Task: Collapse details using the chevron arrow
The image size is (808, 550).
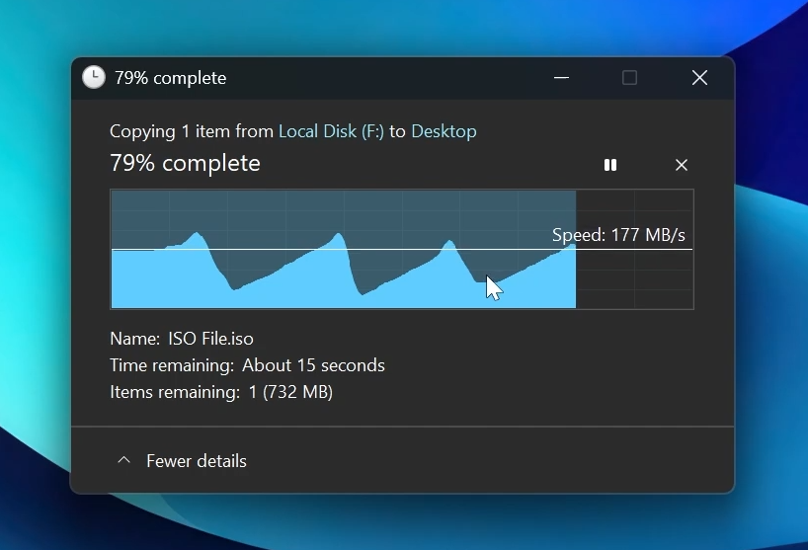Action: click(x=123, y=460)
